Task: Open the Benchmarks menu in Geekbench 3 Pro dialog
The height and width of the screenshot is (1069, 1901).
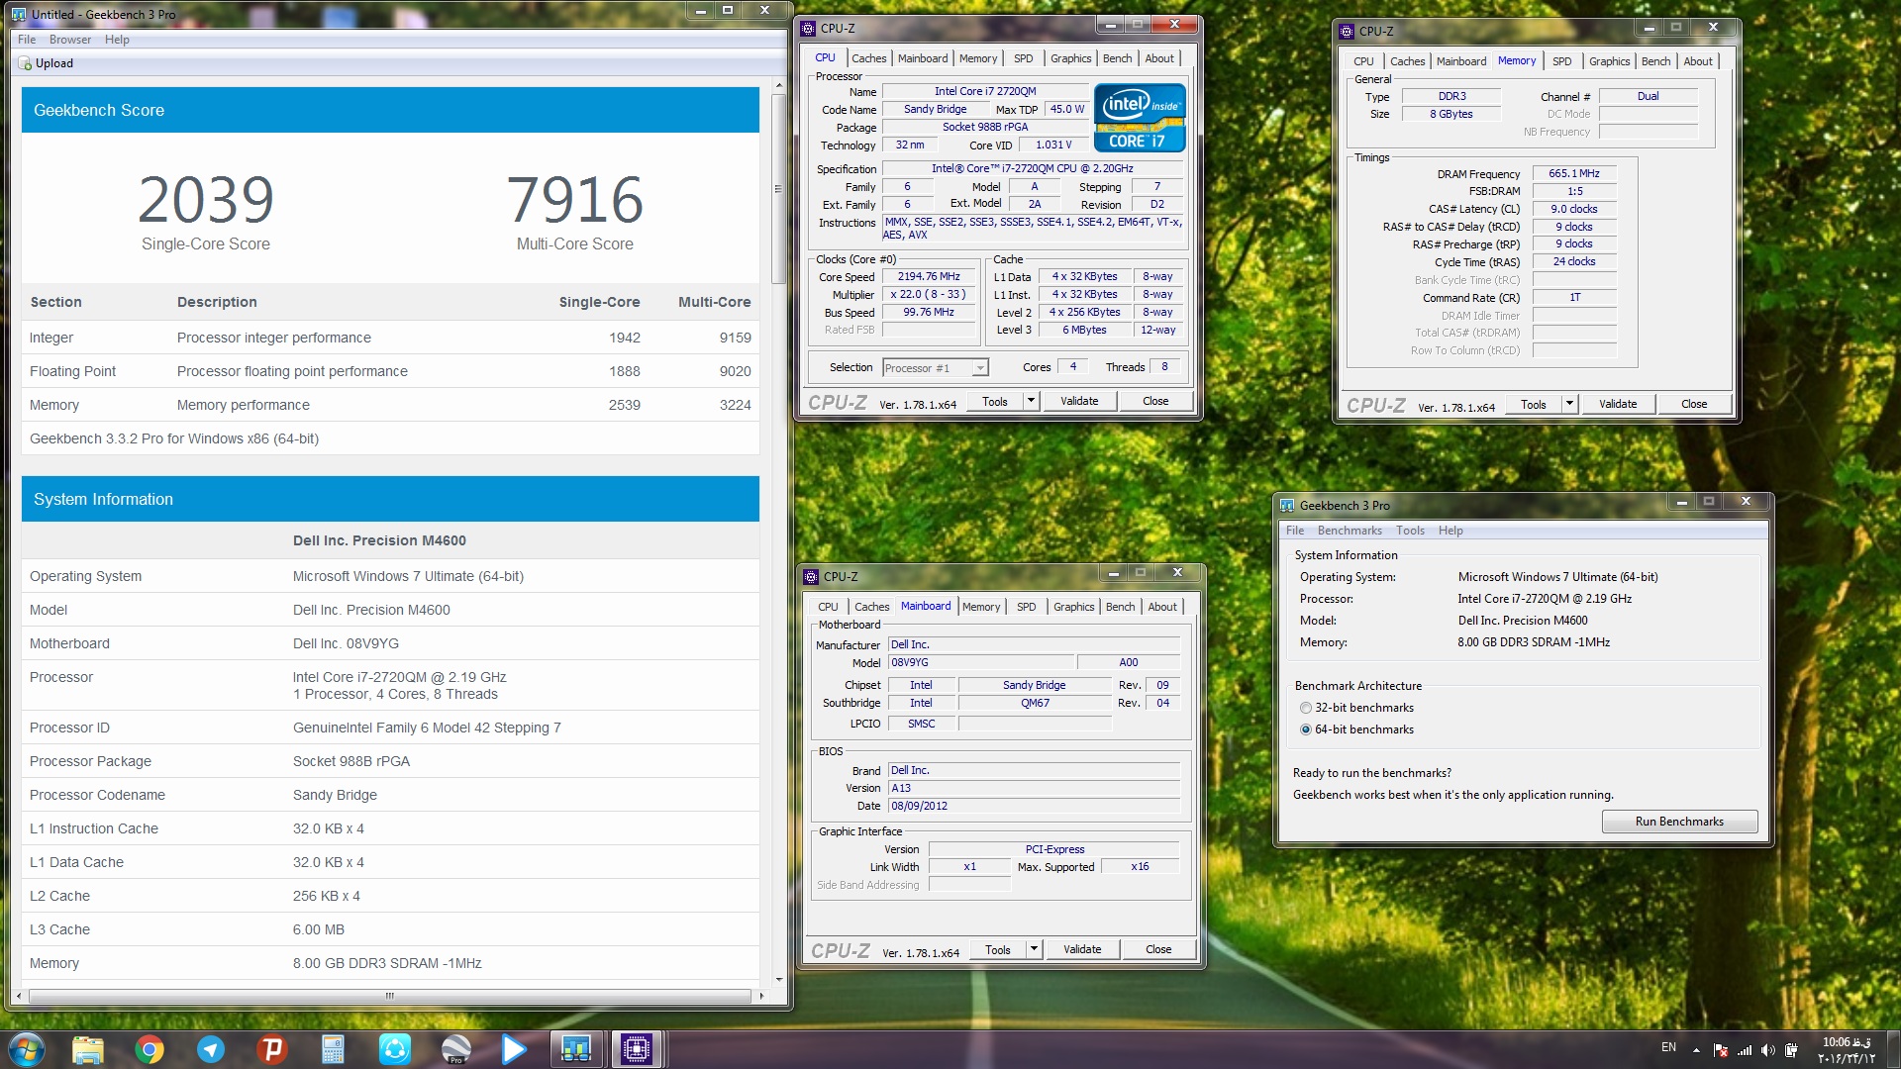Action: 1350,531
